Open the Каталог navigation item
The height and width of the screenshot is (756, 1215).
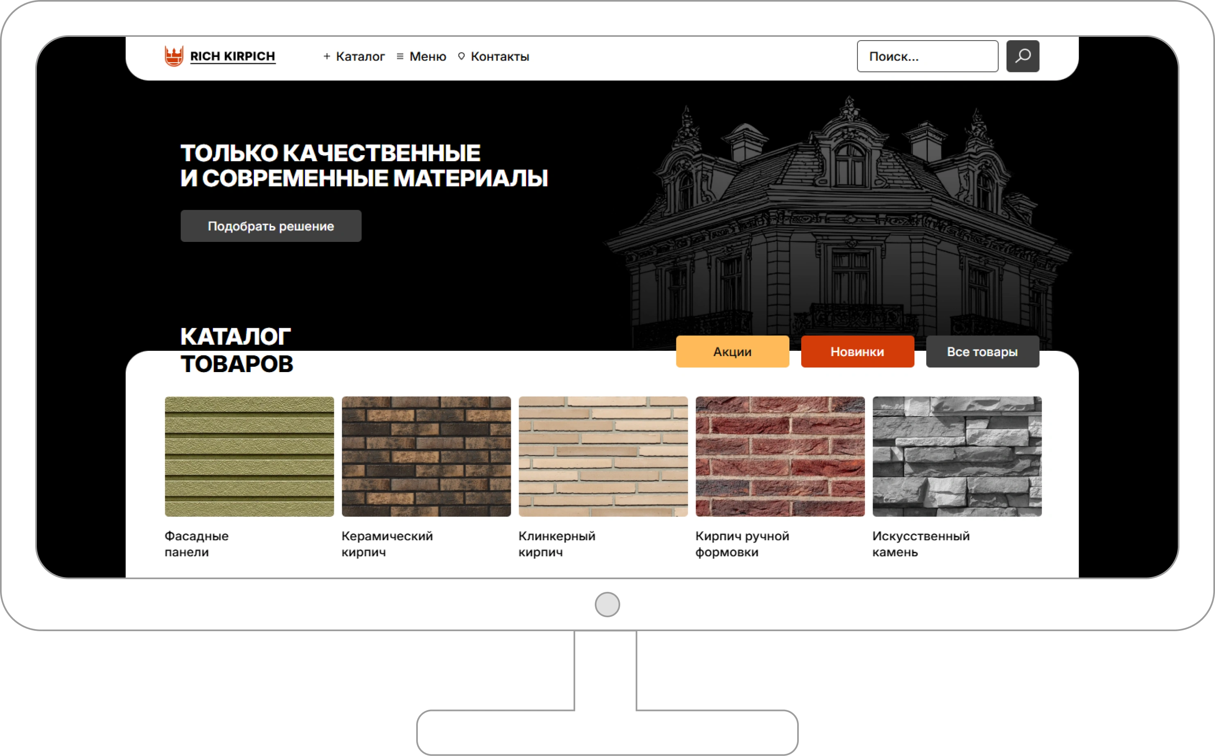[360, 56]
